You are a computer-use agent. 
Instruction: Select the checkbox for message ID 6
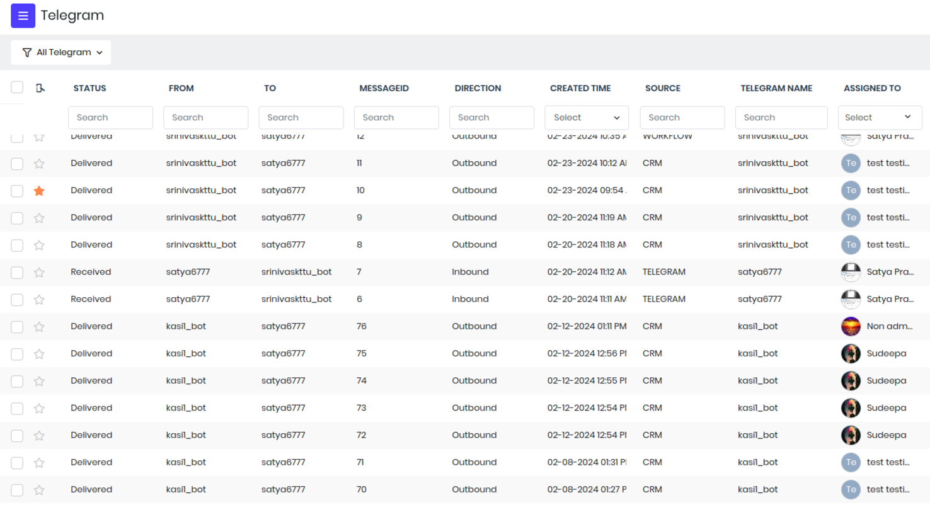tap(17, 300)
